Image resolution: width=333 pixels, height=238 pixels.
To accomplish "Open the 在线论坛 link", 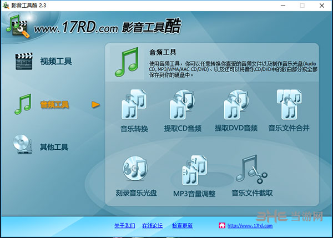I will (x=152, y=225).
